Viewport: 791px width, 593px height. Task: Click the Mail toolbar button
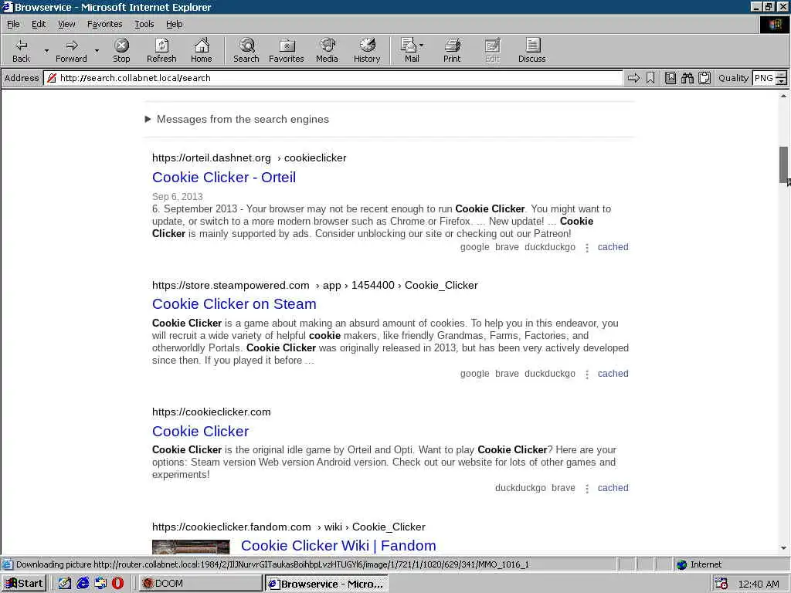(412, 50)
